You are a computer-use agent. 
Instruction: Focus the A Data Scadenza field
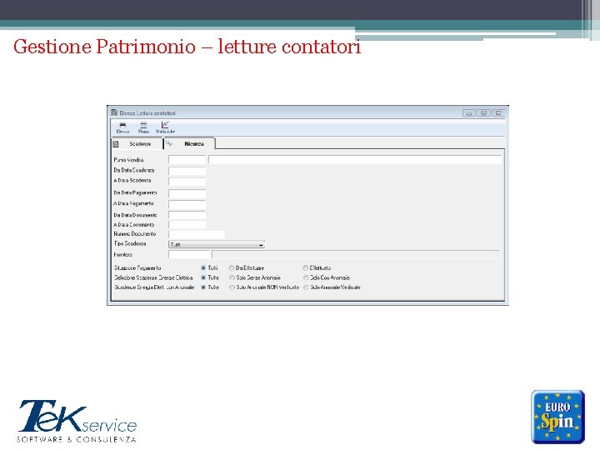pyautogui.click(x=187, y=181)
